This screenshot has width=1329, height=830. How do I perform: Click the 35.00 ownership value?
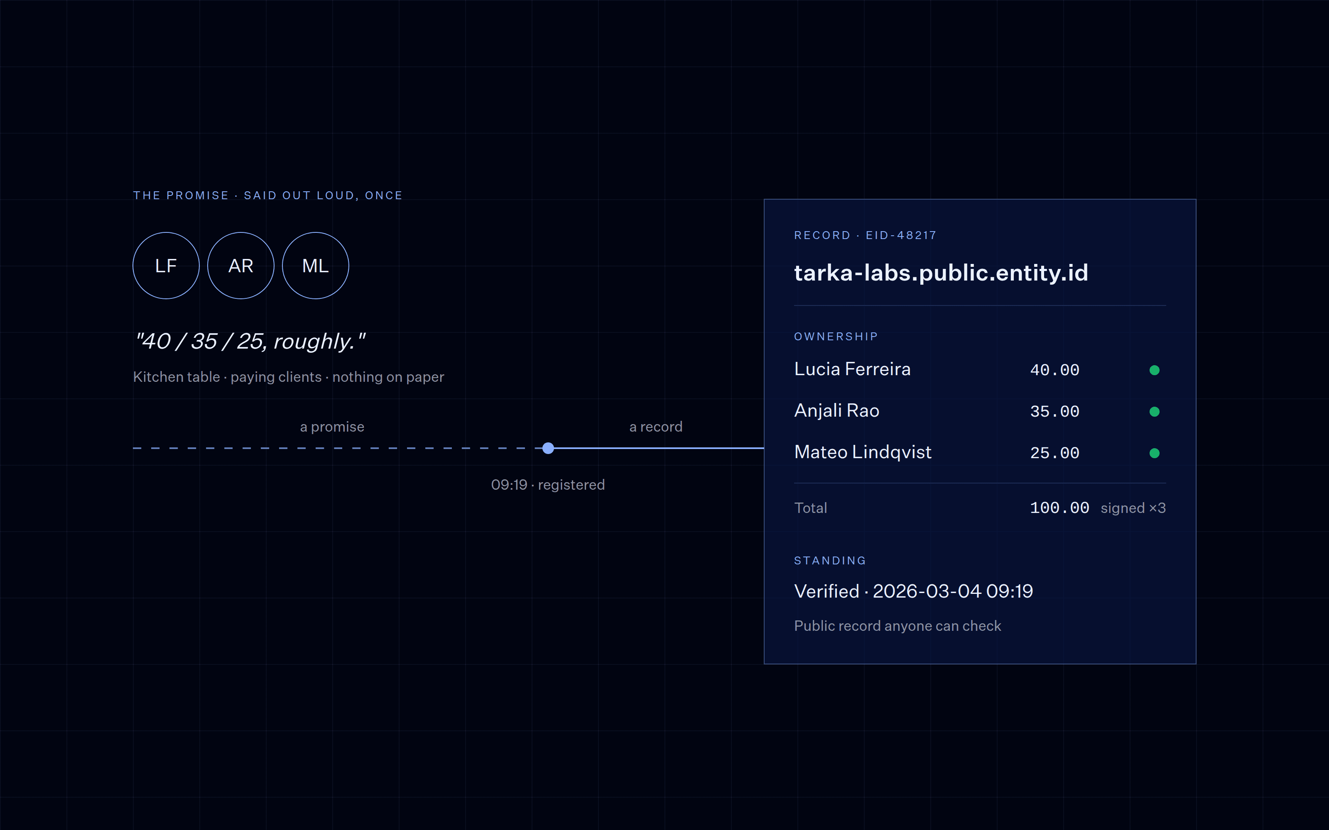1054,412
